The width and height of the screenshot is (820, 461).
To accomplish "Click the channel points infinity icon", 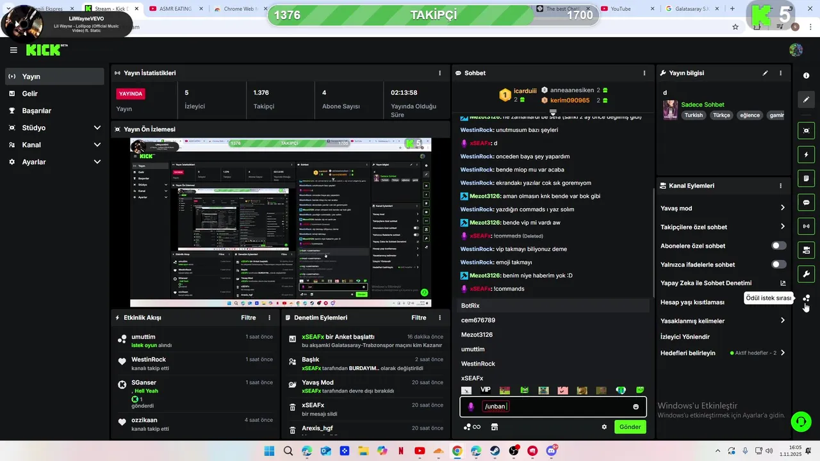I will coord(472,427).
